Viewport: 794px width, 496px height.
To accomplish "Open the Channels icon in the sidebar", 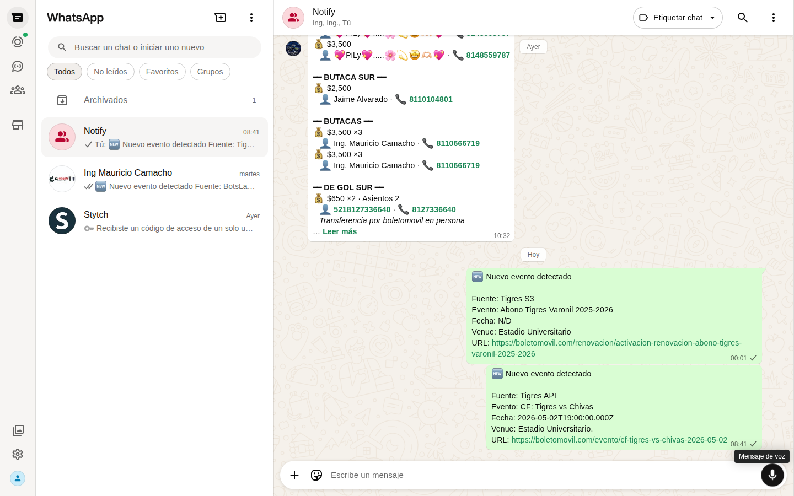I will pos(18,66).
